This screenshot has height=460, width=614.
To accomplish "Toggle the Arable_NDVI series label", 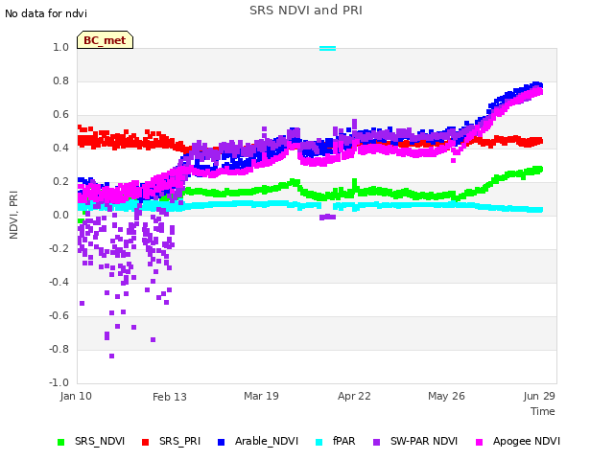I will [x=267, y=441].
